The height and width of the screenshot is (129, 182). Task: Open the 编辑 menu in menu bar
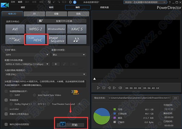[x=20, y=2]
